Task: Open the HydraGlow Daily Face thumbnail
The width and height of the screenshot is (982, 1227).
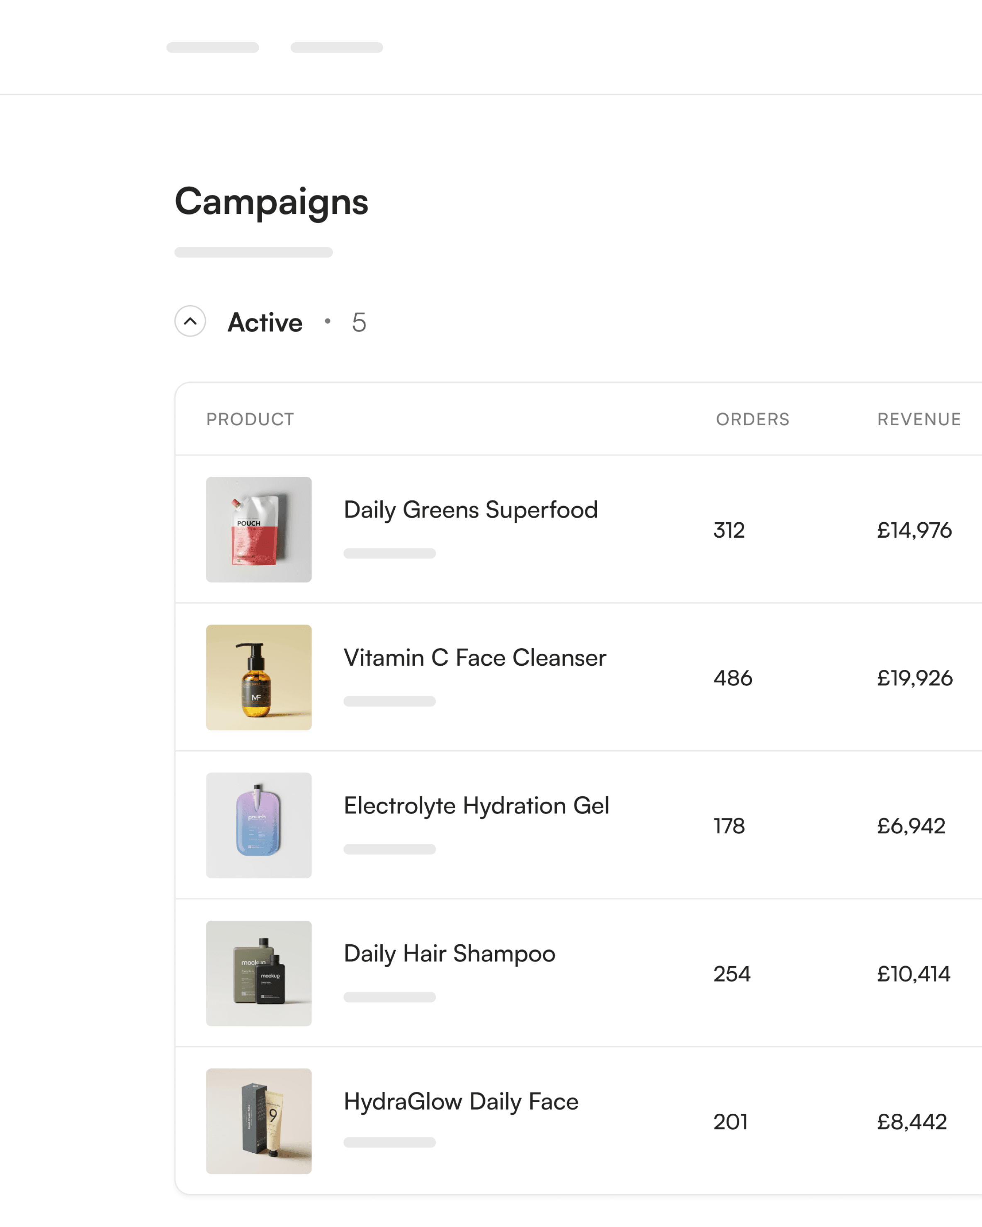Action: click(258, 1120)
